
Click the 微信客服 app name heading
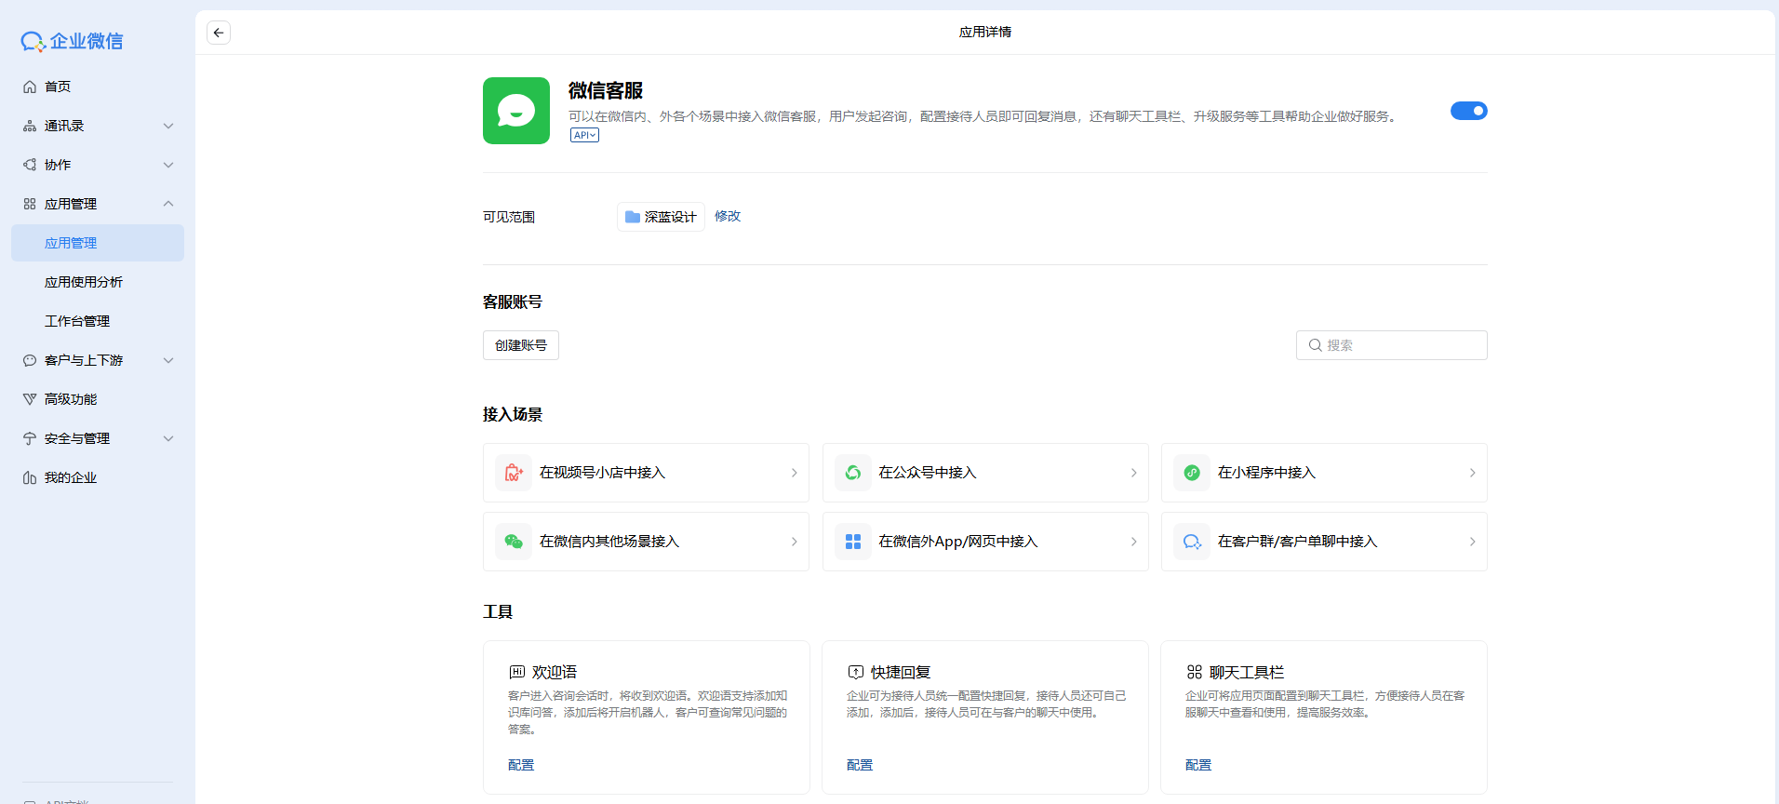click(x=606, y=90)
